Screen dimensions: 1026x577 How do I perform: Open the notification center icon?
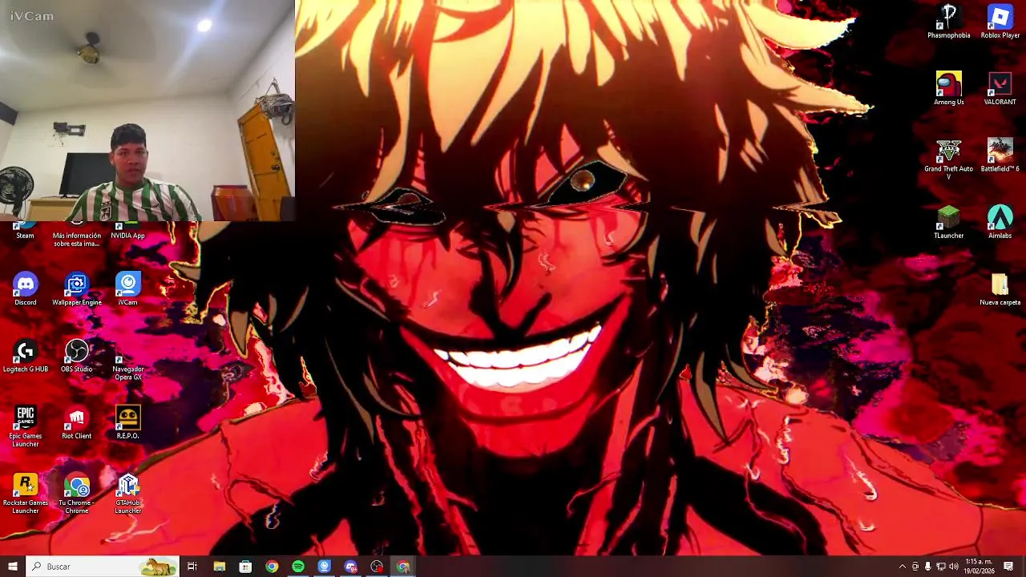click(1008, 567)
